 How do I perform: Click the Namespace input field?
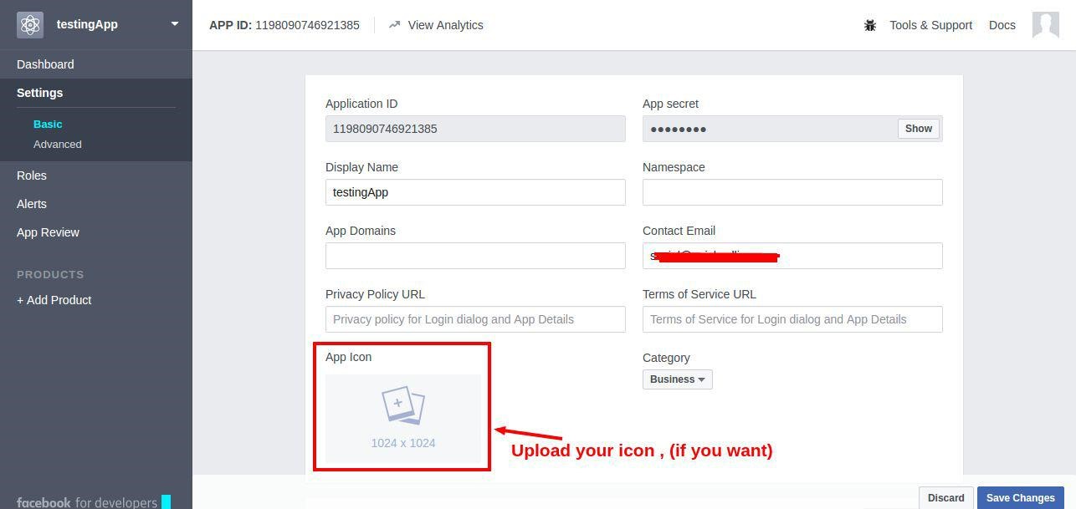coord(792,192)
